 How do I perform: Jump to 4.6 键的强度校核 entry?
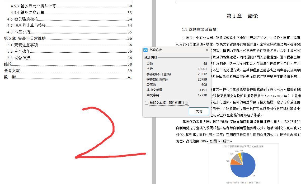69,19
